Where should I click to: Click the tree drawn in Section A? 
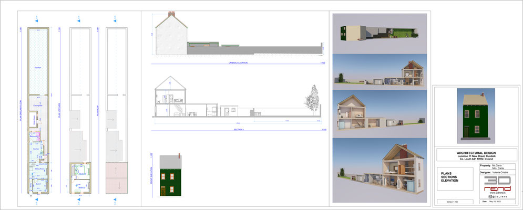312,100
